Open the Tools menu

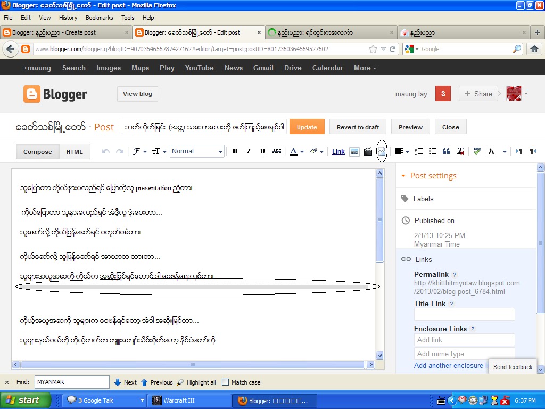pyautogui.click(x=128, y=18)
